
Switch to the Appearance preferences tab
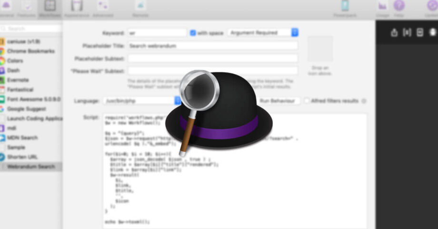[x=76, y=9]
